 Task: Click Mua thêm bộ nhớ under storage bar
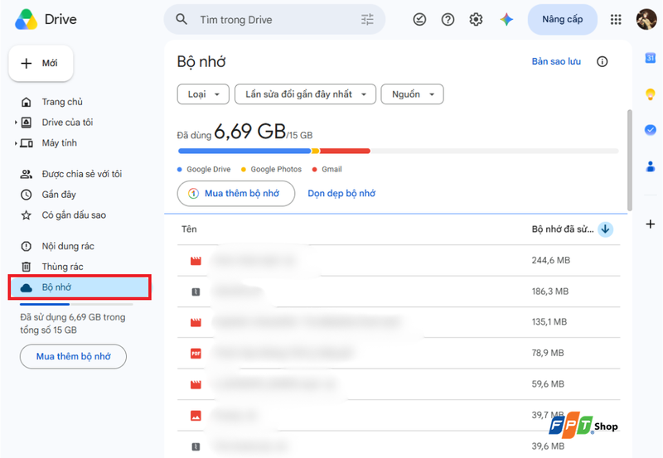pyautogui.click(x=236, y=194)
